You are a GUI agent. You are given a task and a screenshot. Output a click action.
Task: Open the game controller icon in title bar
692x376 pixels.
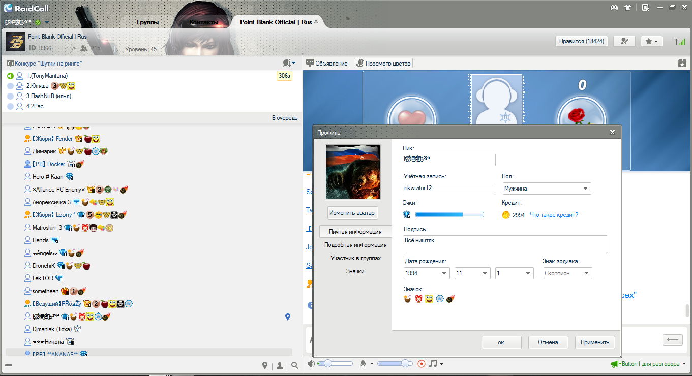click(614, 8)
